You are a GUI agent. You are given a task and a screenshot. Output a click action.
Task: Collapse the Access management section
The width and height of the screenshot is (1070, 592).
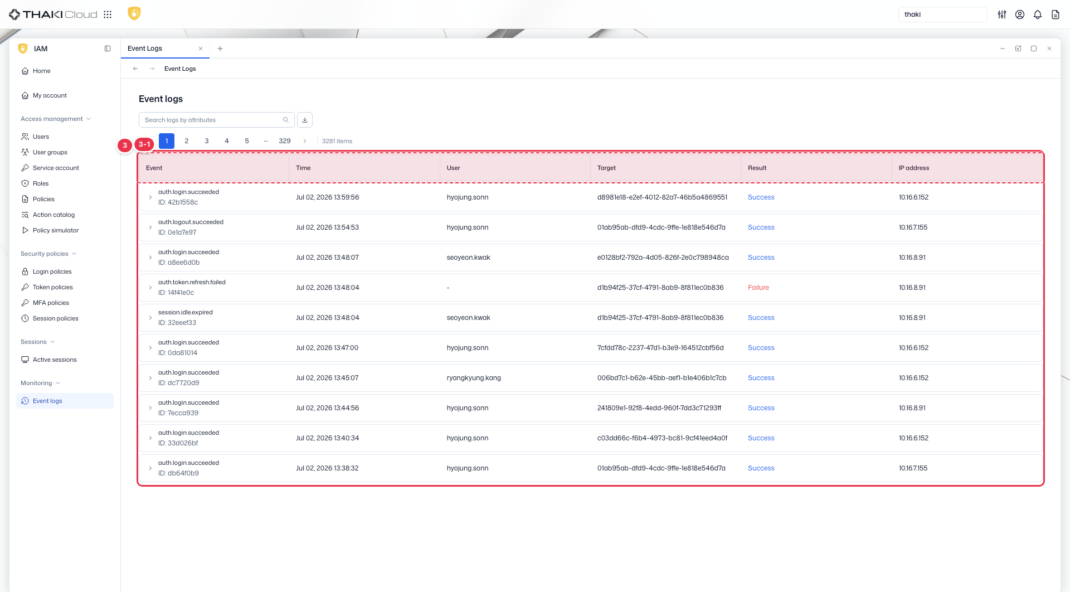click(x=56, y=119)
